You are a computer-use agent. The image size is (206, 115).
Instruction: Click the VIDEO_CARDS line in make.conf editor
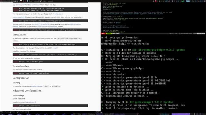112,17
